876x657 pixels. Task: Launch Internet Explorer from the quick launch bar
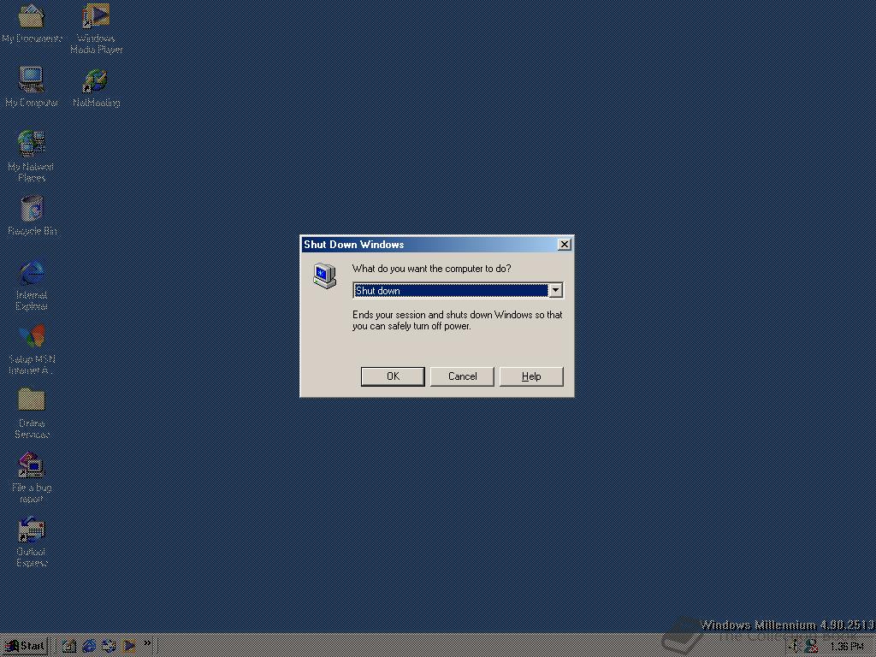coord(89,647)
